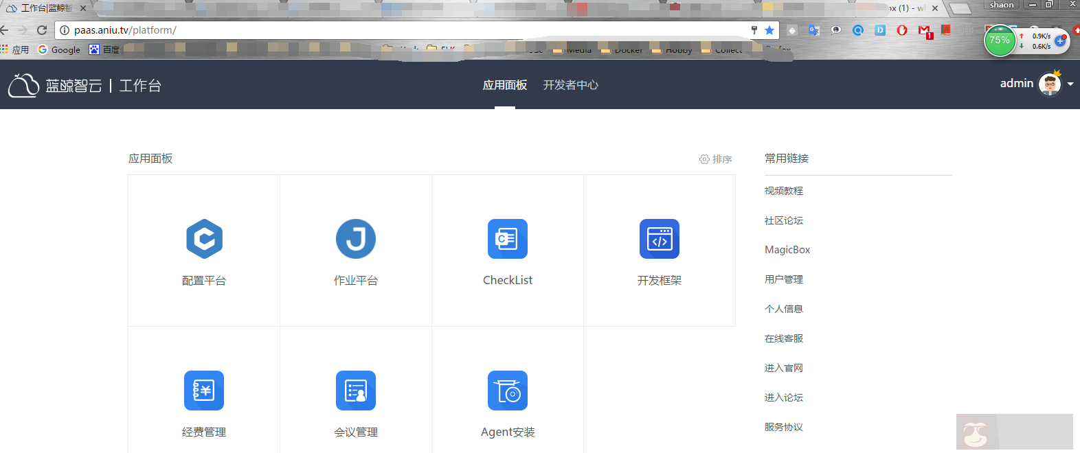This screenshot has height=453, width=1080.
Task: Open the 开发框架 code icon
Action: [660, 239]
